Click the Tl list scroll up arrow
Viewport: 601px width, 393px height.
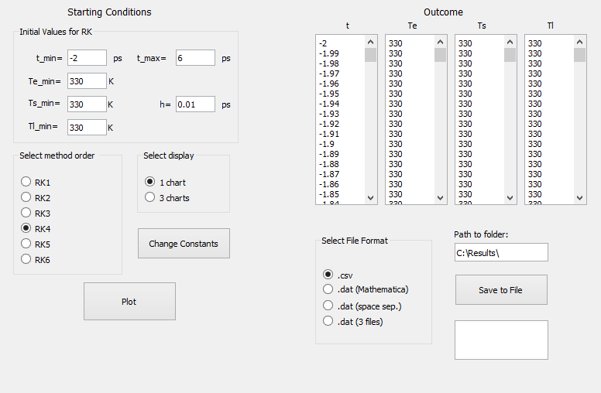coord(579,42)
